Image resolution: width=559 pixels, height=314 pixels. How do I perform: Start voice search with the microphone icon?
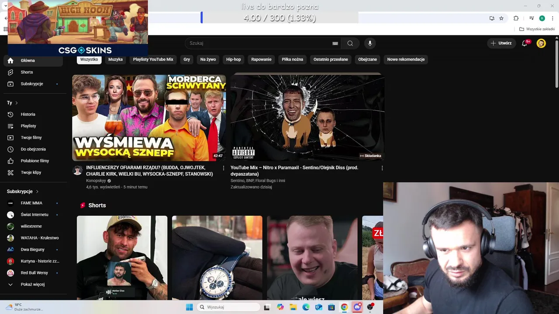tap(370, 43)
